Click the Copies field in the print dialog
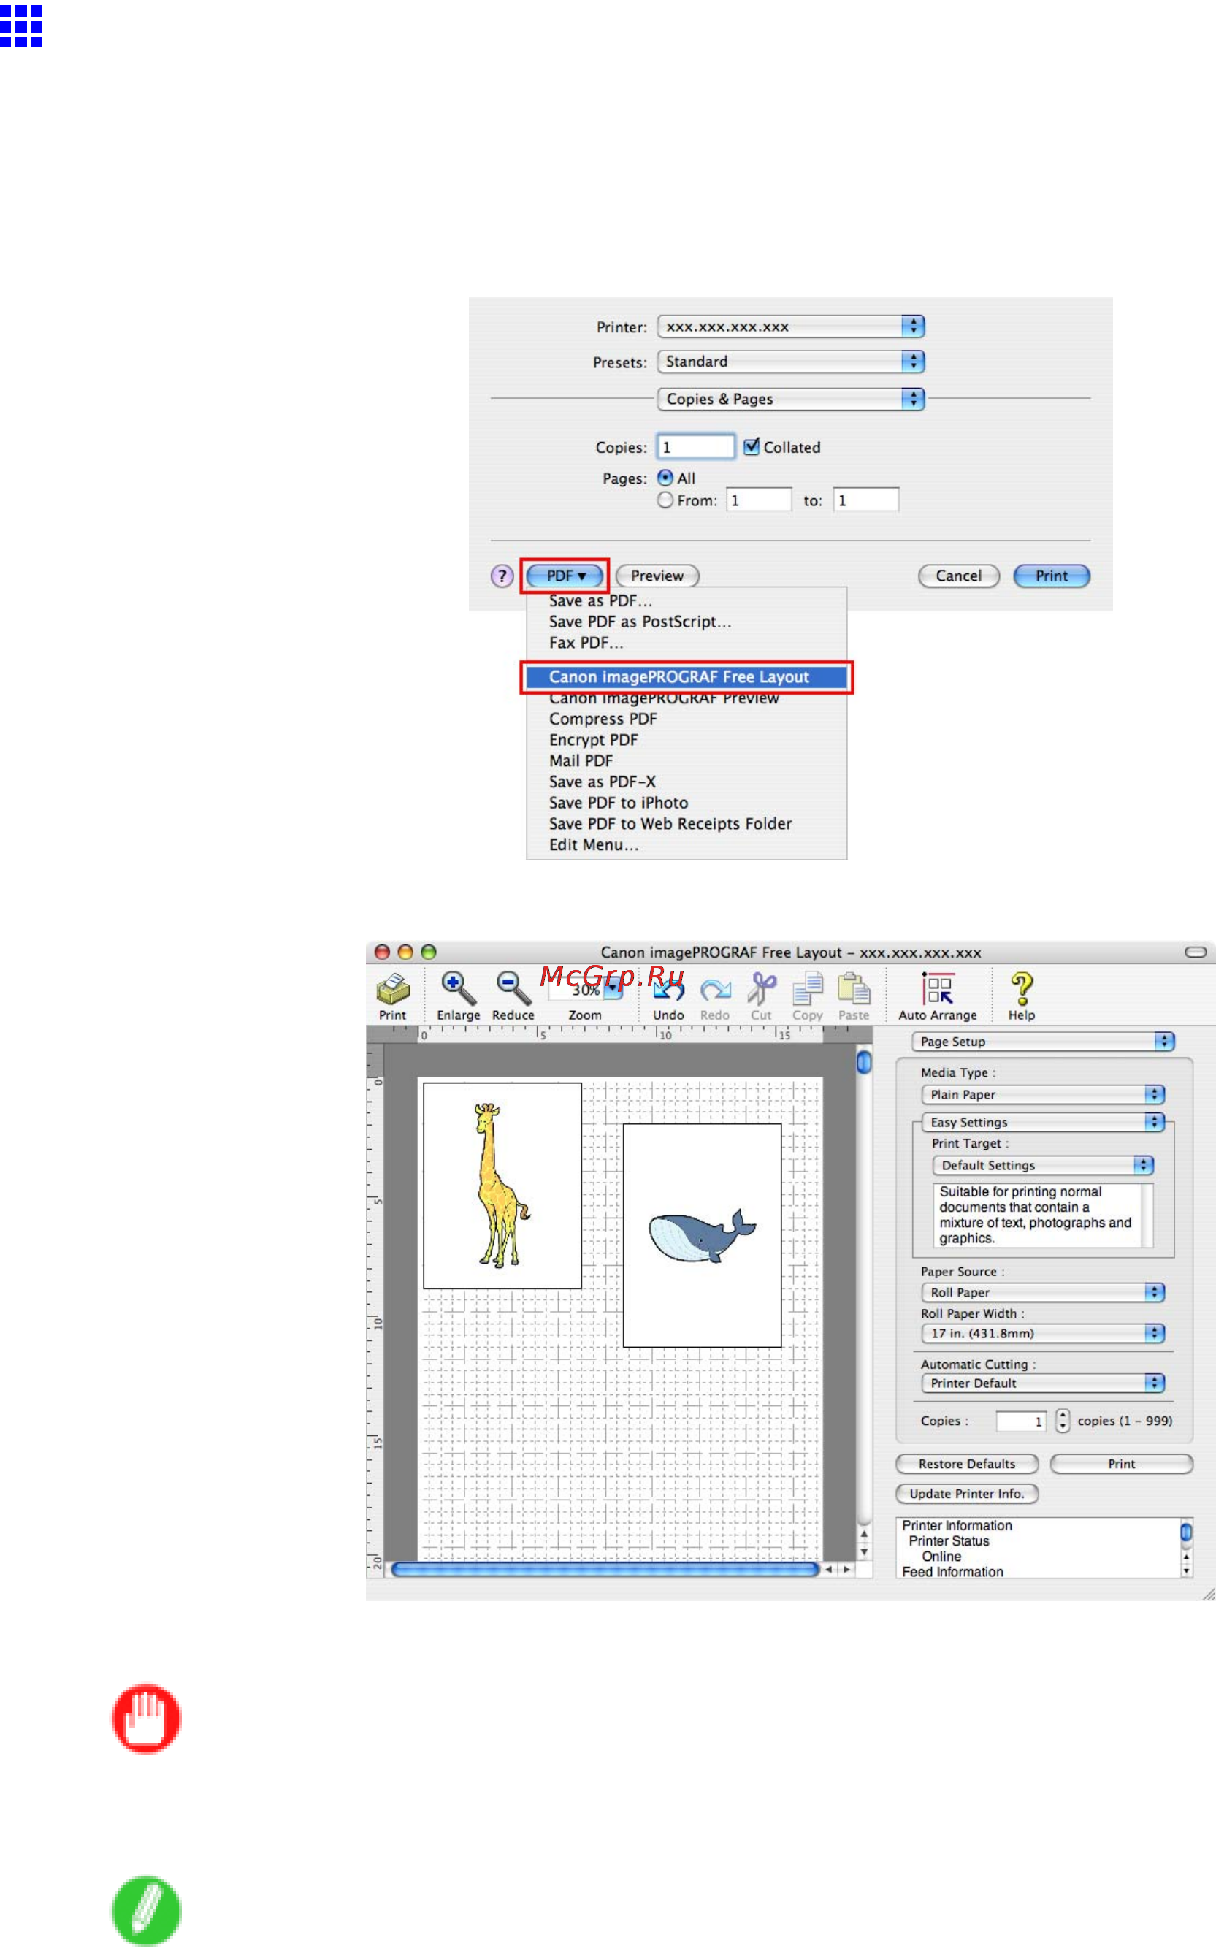Image resolution: width=1216 pixels, height=1951 pixels. 696,446
